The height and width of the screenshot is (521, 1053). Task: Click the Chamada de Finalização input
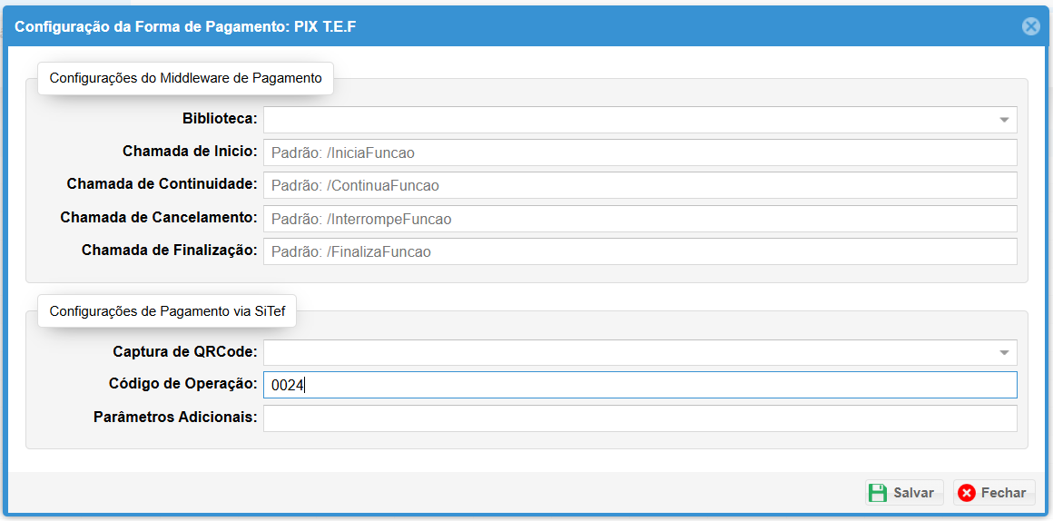[x=640, y=251]
